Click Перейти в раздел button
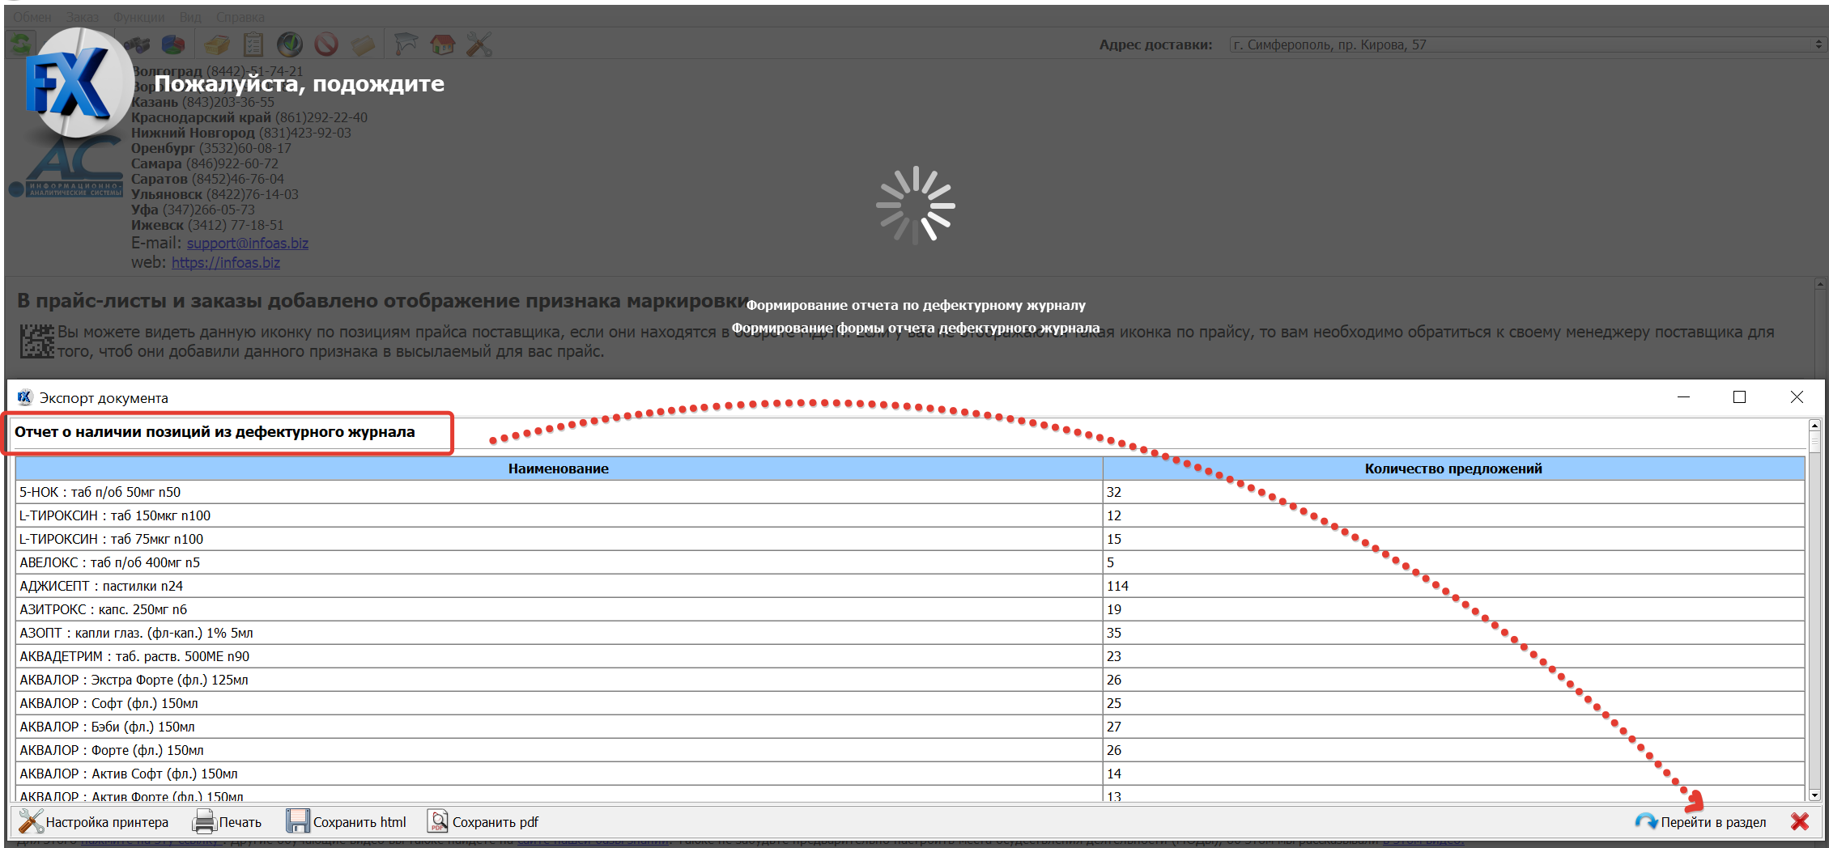The image size is (1829, 848). coord(1700,822)
